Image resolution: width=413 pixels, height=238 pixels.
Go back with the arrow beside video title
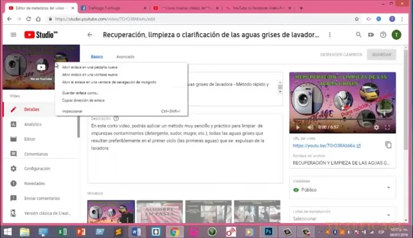(x=90, y=35)
